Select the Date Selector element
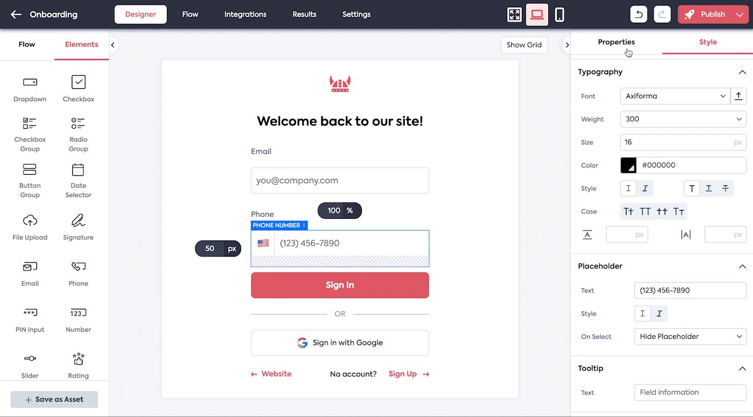 click(x=78, y=181)
